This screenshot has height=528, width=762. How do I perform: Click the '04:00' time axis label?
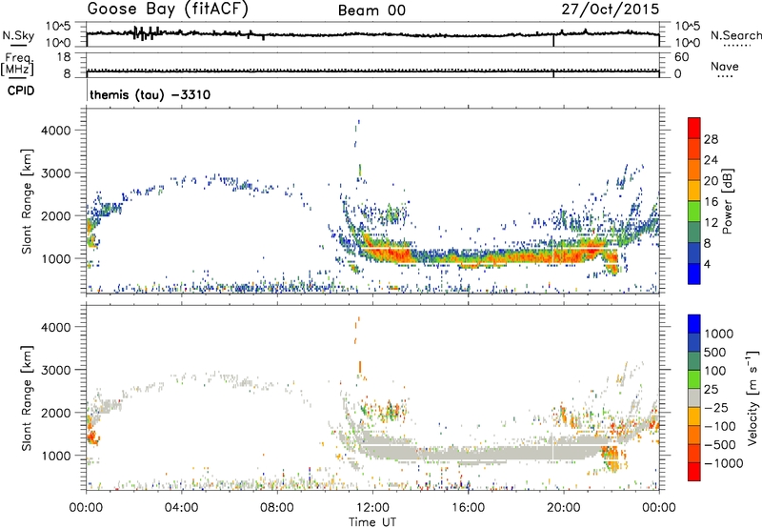pos(181,507)
